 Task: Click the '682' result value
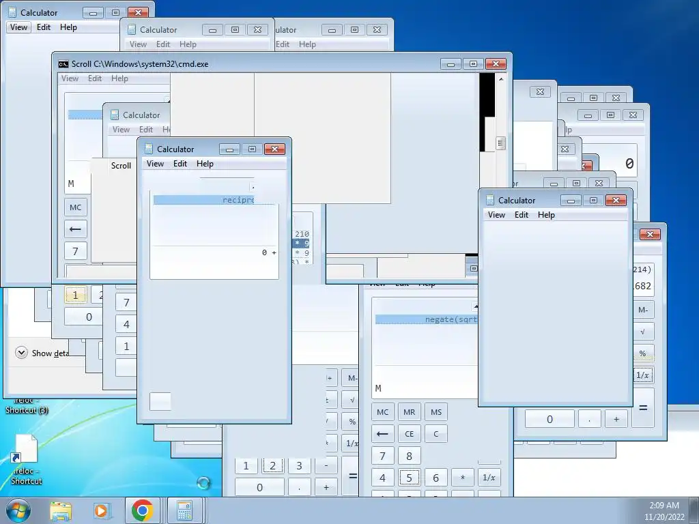tap(642, 286)
